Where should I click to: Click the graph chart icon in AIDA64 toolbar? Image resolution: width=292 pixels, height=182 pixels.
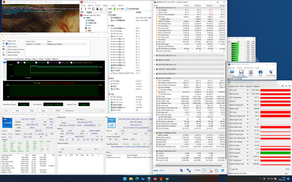tap(101, 9)
